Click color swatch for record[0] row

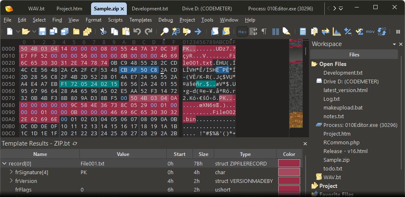click(x=289, y=163)
